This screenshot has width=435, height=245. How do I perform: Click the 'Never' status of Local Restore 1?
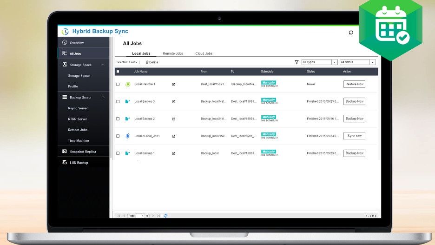pos(311,84)
